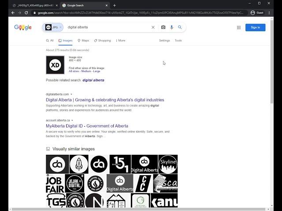This screenshot has width=282, height=211.
Task: Search by image with camera icon
Action: click(163, 27)
